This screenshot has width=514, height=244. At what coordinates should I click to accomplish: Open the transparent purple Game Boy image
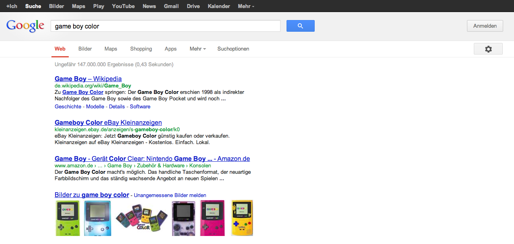coord(183,218)
